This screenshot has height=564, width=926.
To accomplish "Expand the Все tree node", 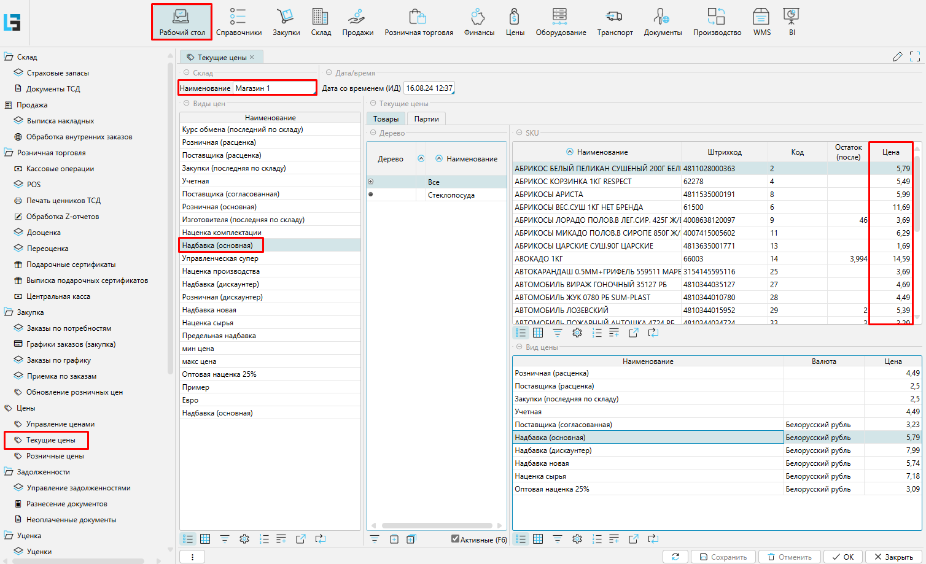I will [371, 182].
